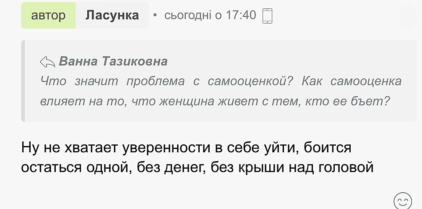The width and height of the screenshot is (422, 209).
Task: Click the word "проблема" in the quote
Action: 156,81
